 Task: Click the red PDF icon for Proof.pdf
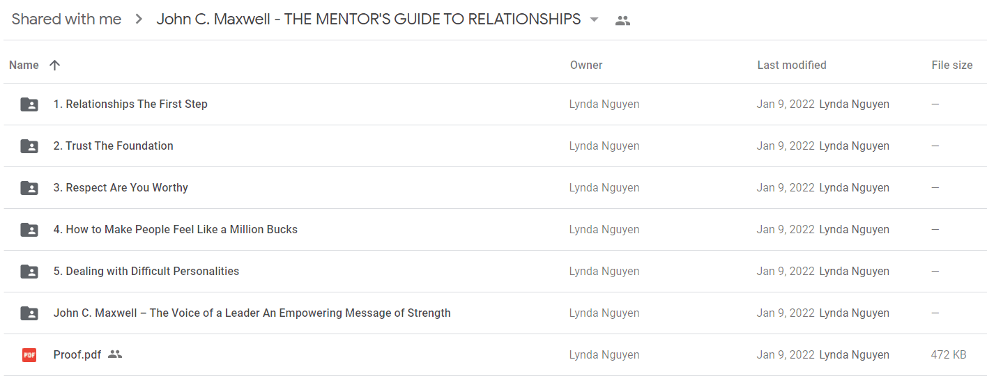[x=29, y=355]
